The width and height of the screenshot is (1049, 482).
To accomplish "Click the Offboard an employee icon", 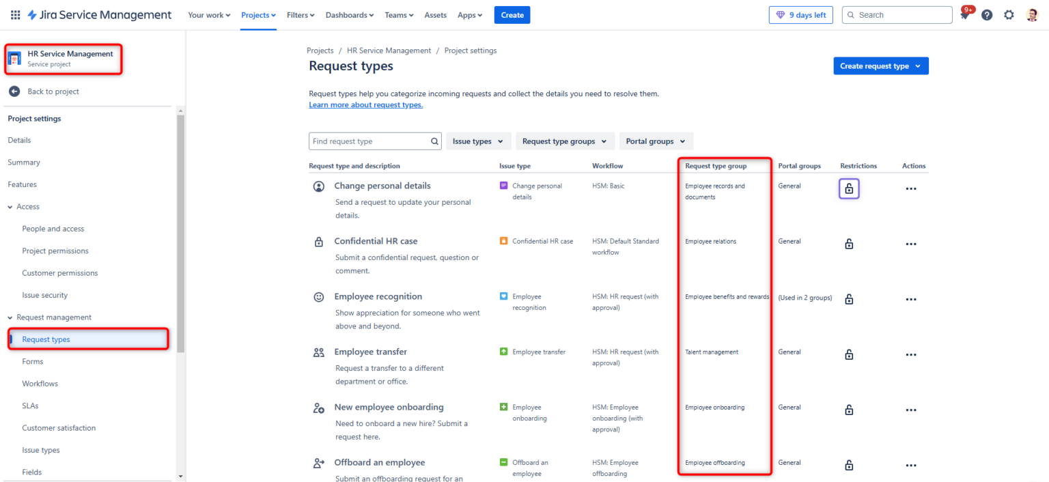I will [318, 463].
